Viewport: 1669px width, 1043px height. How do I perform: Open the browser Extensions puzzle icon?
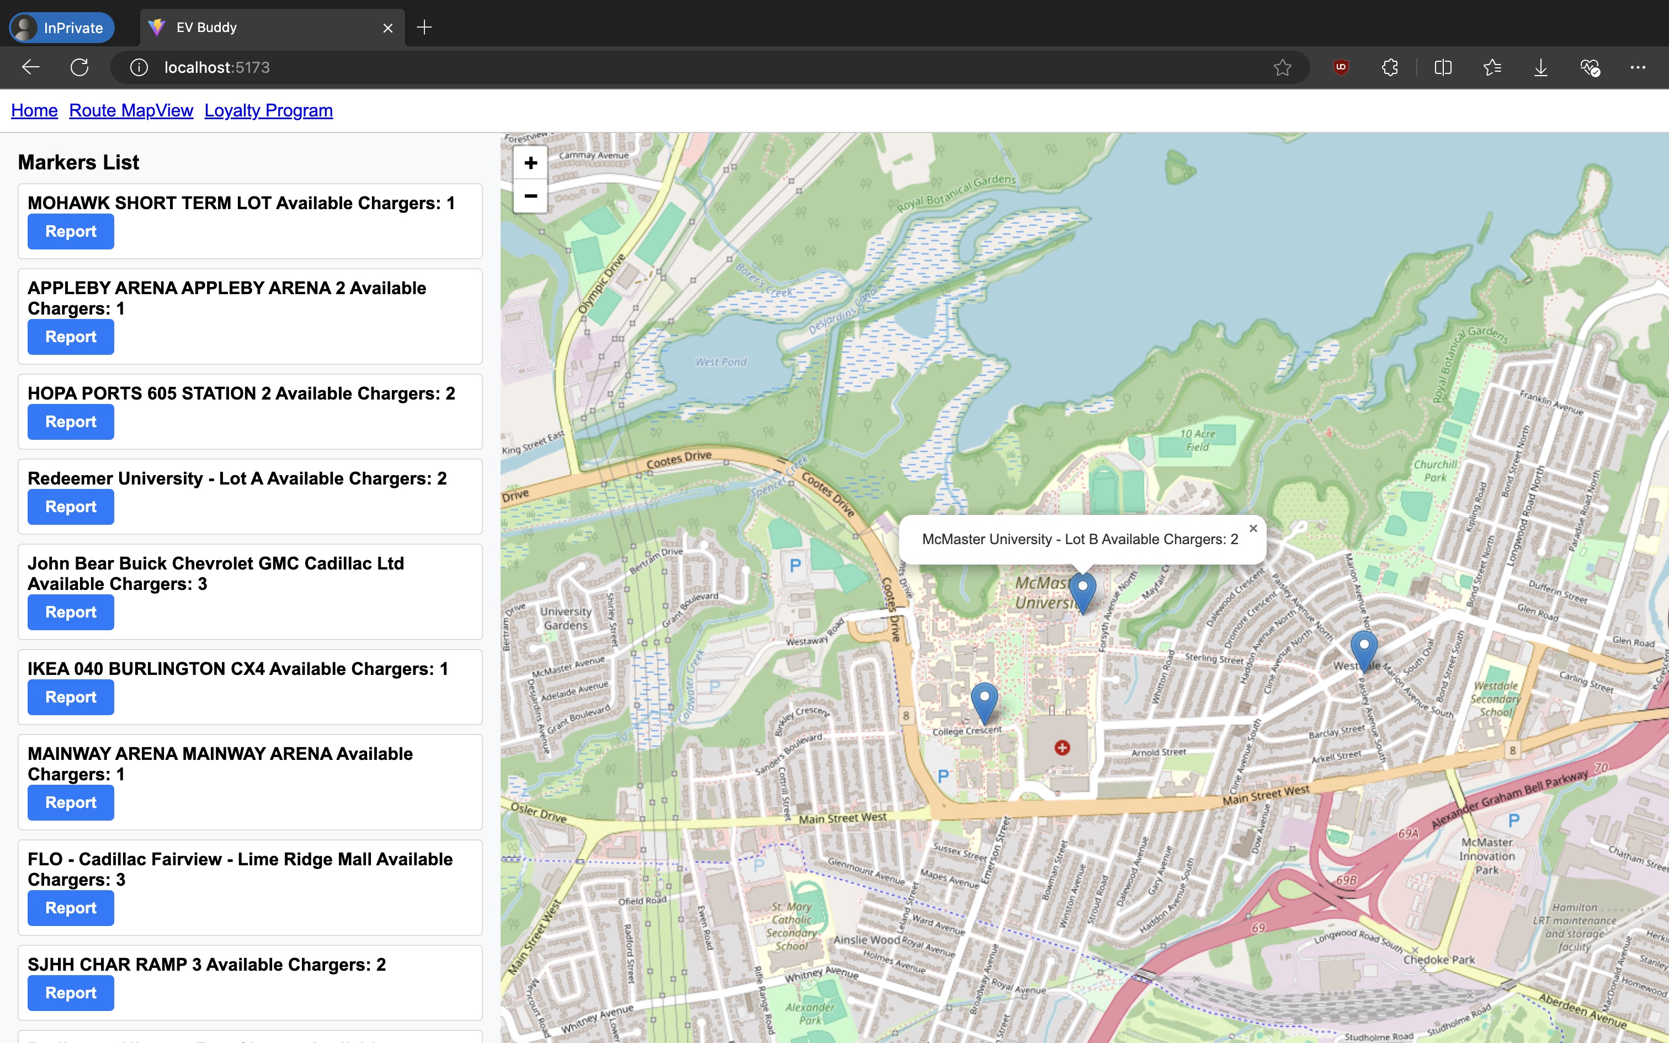coord(1390,67)
